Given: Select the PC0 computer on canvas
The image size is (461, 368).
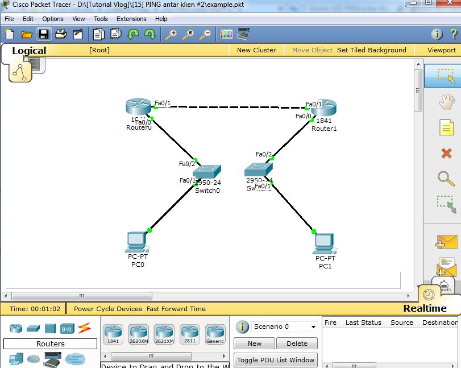Looking at the screenshot, I should [137, 242].
